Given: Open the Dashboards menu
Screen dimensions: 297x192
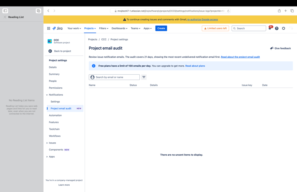Looking at the screenshot, I should (x=119, y=28).
